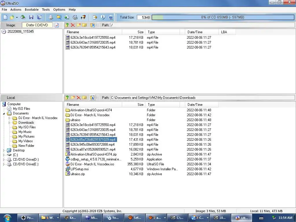Open the Bootable menu
Image resolution: width=296 pixels, height=222 pixels.
[32, 10]
